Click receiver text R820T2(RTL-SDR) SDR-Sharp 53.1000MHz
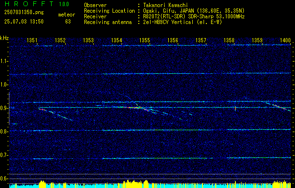The height and width of the screenshot is (188, 295). coord(194,16)
